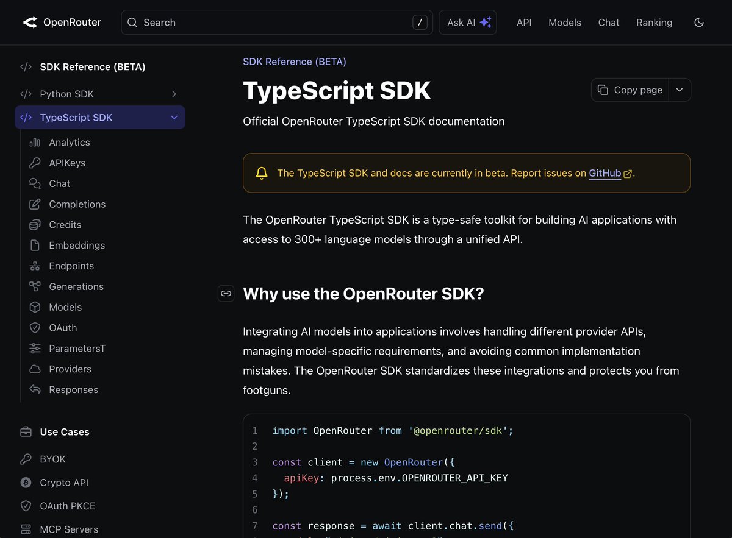
Task: Click the anchor link icon beside the heading
Action: pyautogui.click(x=226, y=293)
